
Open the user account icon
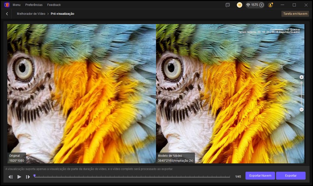click(271, 5)
